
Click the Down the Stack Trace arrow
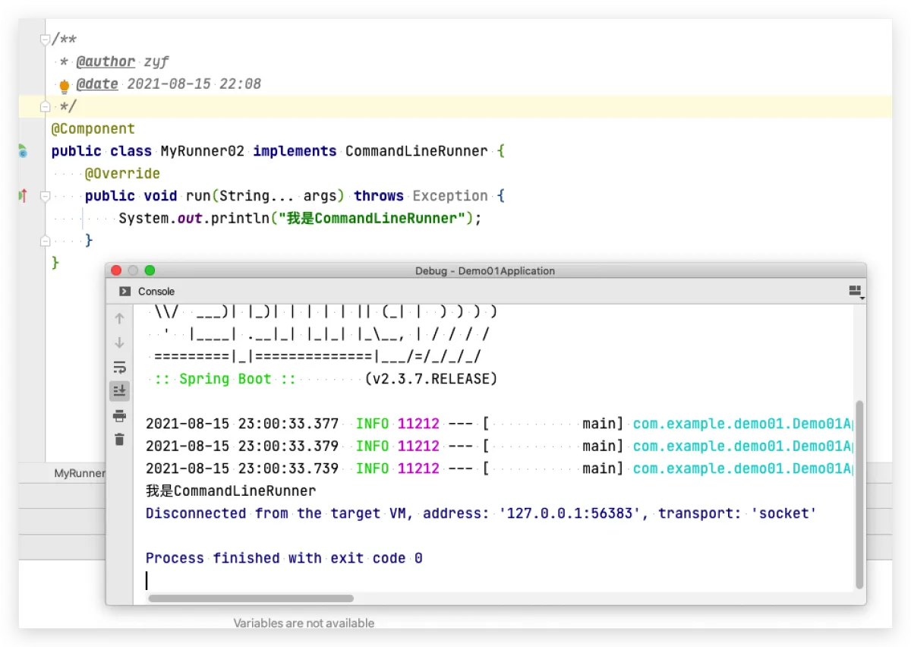tap(119, 343)
